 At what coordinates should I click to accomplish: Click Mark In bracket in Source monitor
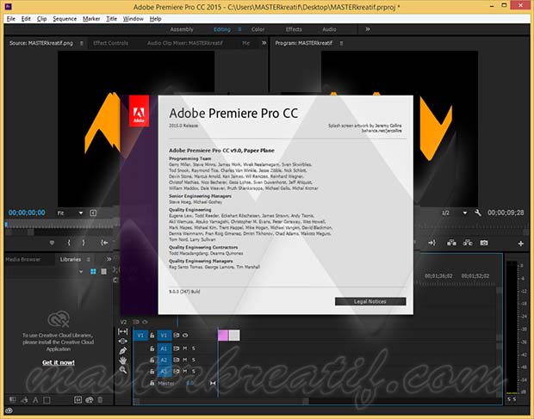(x=69, y=243)
